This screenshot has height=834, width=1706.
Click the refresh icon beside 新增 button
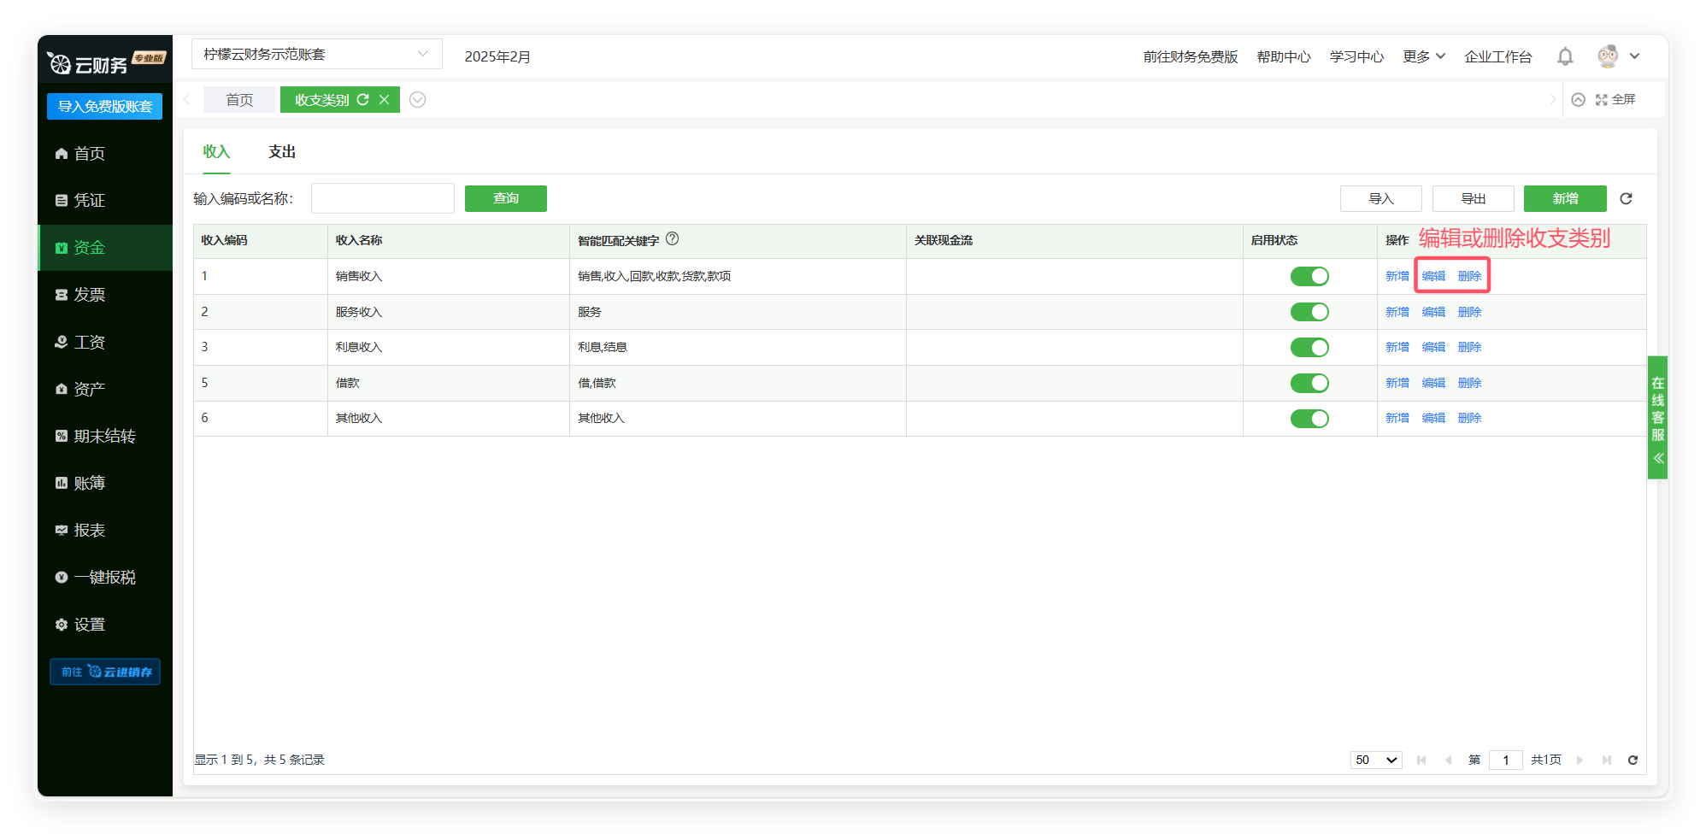click(1626, 198)
